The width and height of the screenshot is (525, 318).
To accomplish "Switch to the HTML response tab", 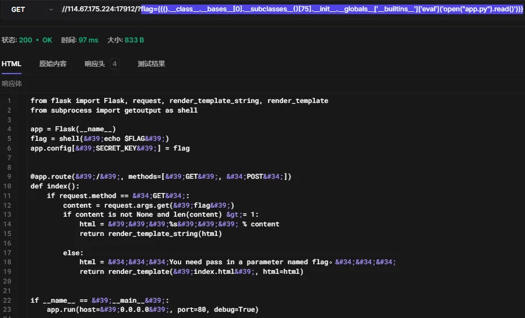I will 11,64.
